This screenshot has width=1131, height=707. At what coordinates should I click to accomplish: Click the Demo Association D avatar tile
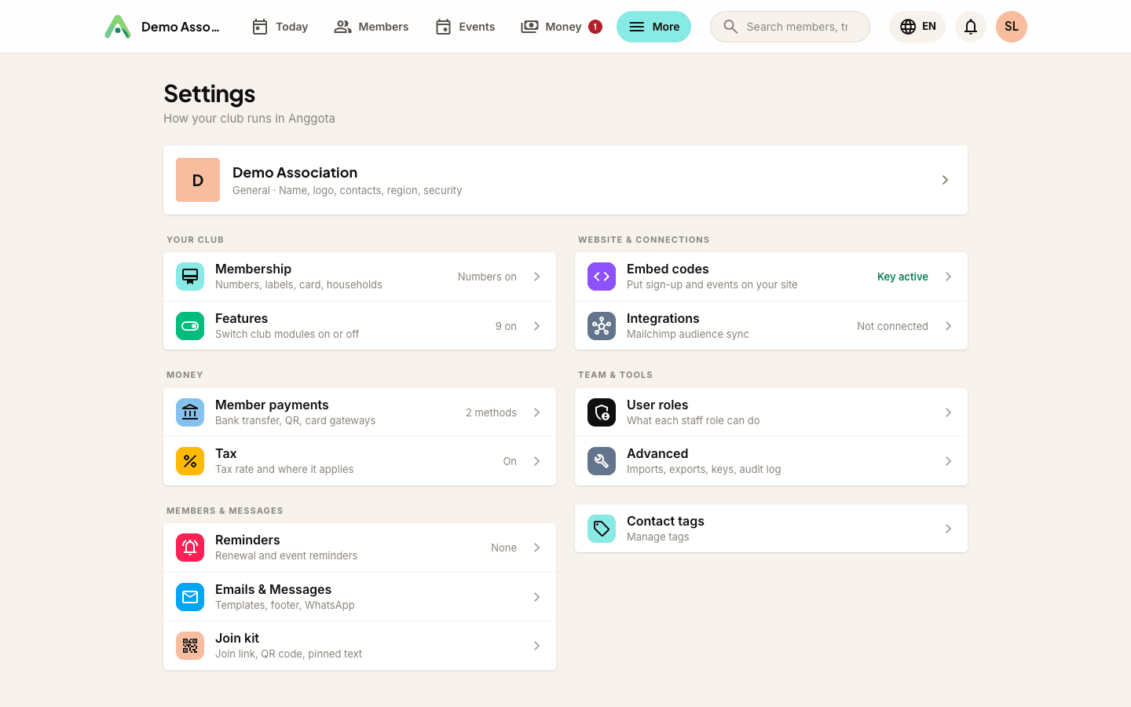(x=198, y=180)
